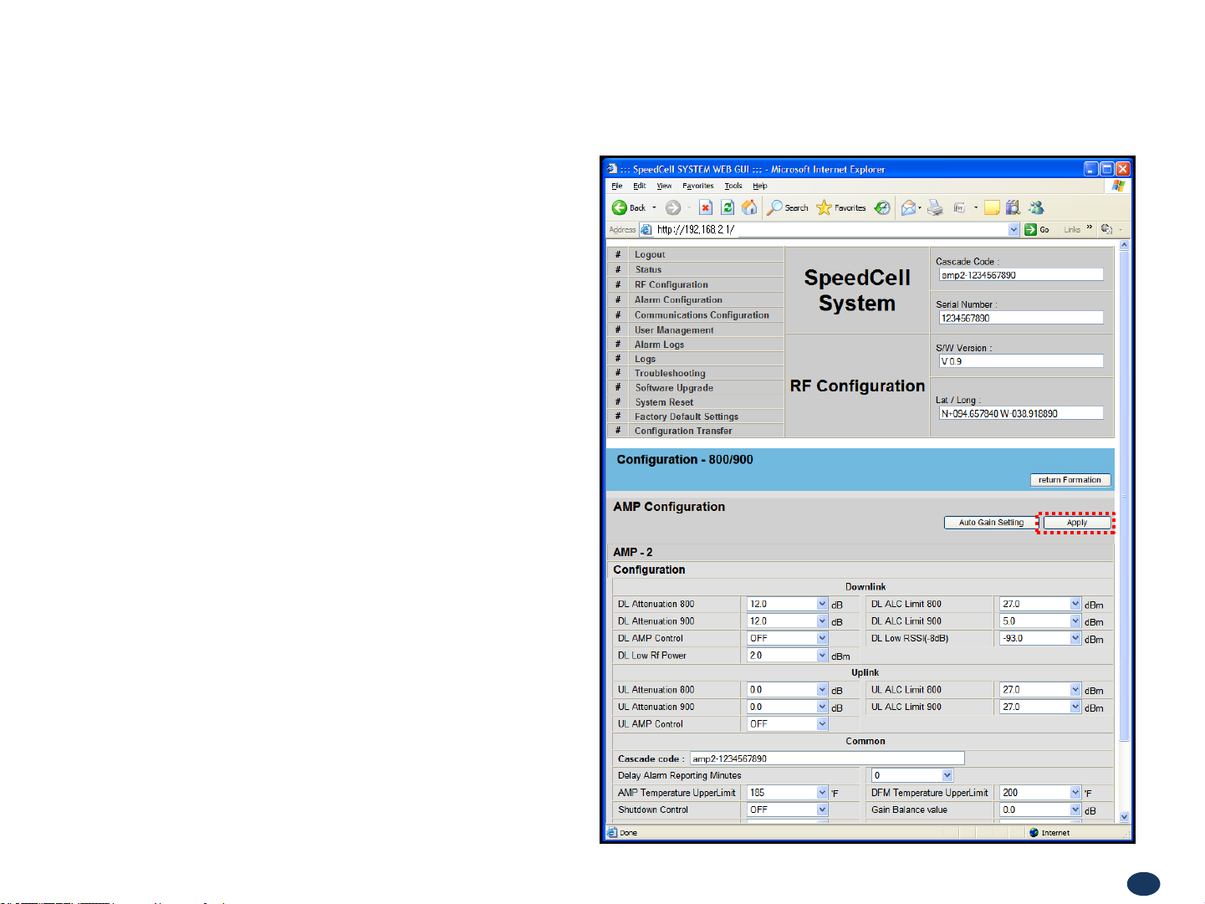Open the Alarm Configuration link
Viewport: 1205px width, 904px height.
coord(678,299)
